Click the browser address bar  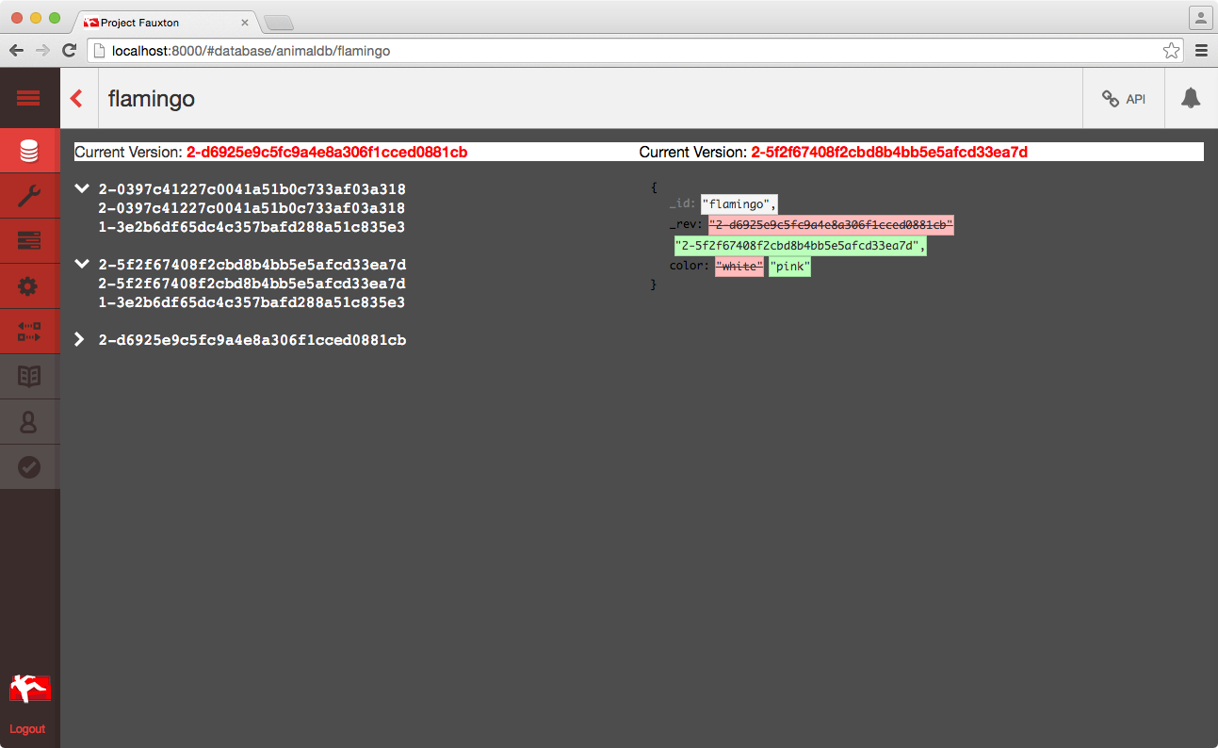(622, 51)
